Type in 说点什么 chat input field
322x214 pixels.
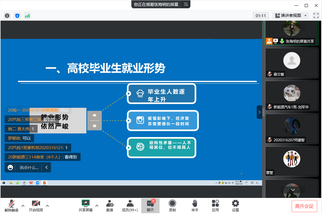[29, 167]
